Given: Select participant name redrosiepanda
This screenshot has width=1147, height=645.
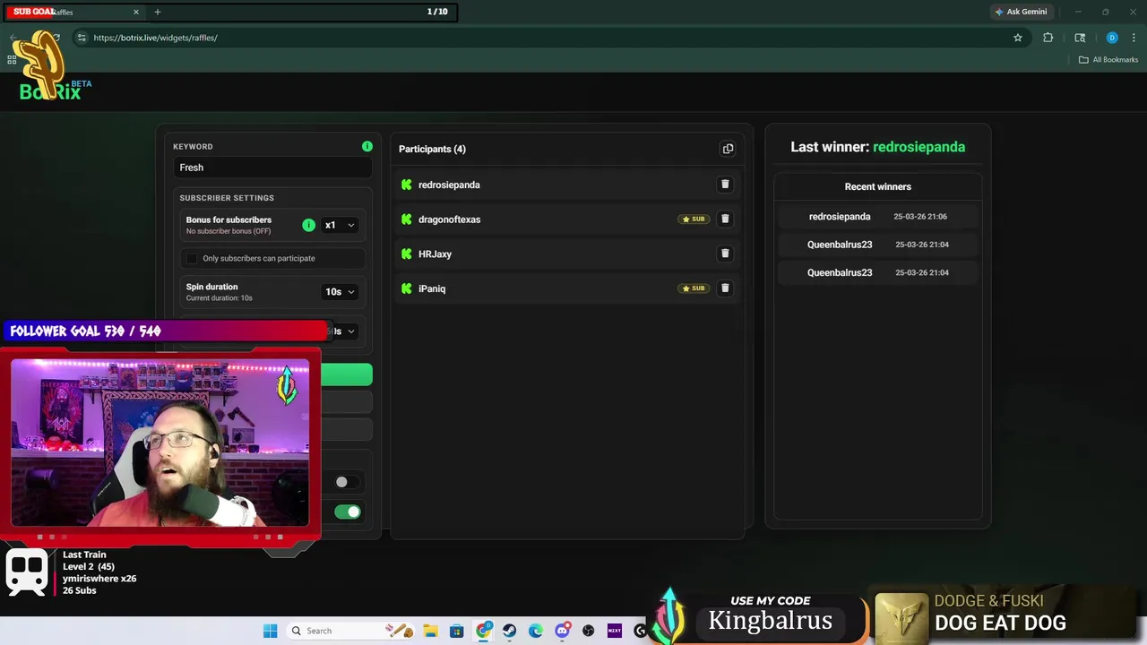Looking at the screenshot, I should point(449,185).
